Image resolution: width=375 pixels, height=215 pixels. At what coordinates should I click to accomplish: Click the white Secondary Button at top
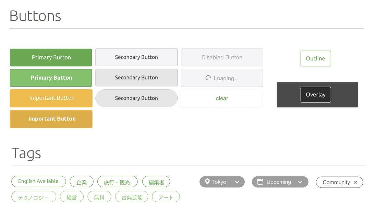pos(136,57)
